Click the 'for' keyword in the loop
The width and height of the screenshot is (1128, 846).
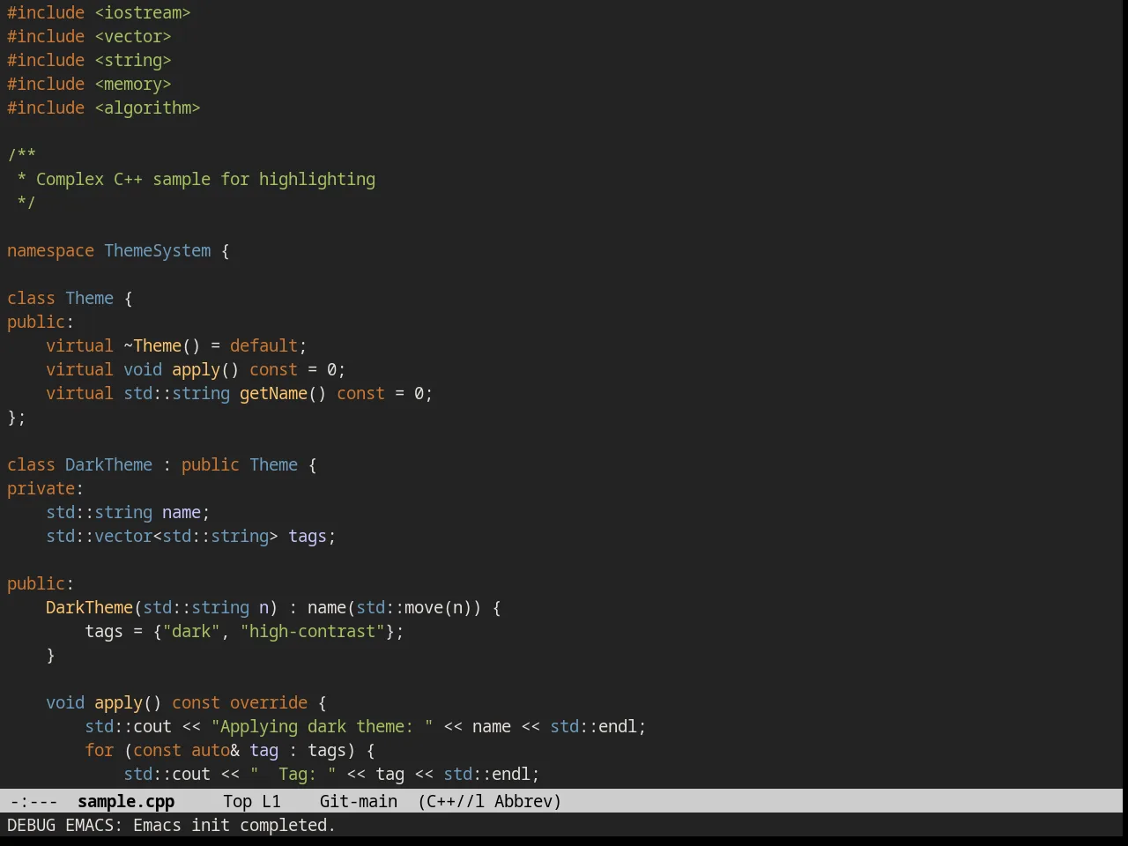click(99, 750)
